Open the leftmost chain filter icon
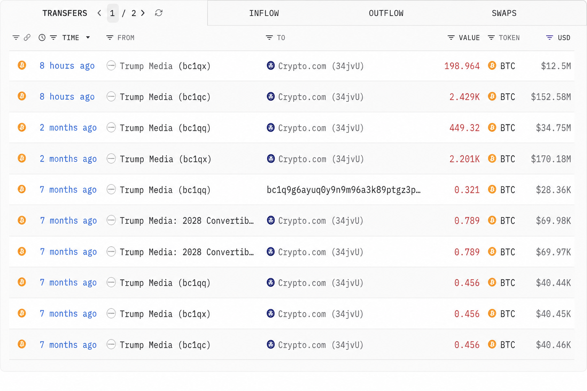587x391 pixels. tap(16, 38)
